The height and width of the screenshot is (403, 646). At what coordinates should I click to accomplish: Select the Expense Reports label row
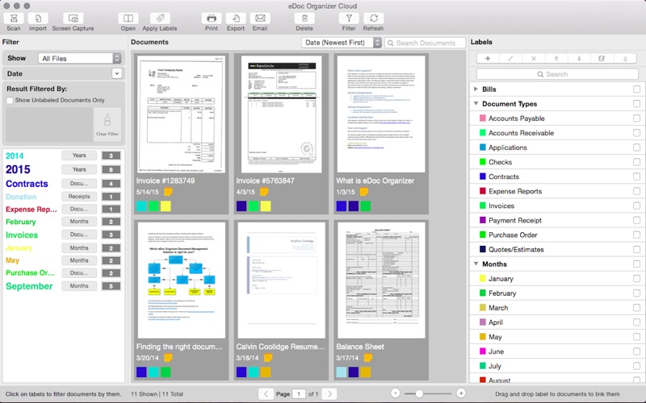pyautogui.click(x=557, y=191)
